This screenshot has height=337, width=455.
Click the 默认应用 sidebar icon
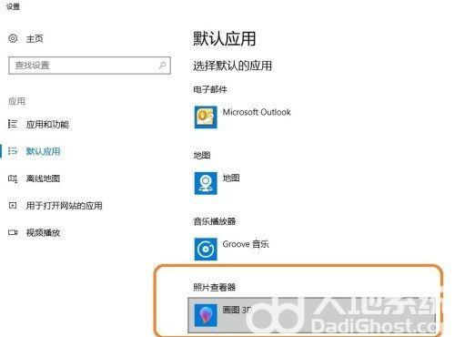pos(13,151)
